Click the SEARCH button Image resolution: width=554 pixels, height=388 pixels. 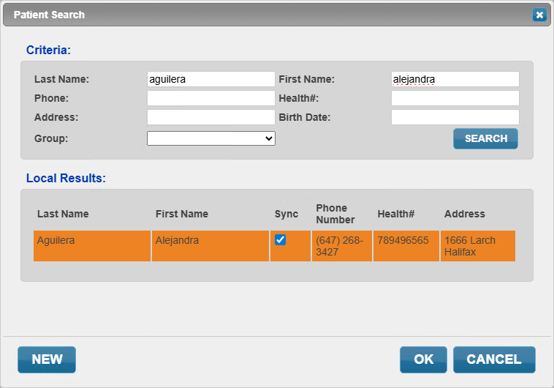(485, 138)
